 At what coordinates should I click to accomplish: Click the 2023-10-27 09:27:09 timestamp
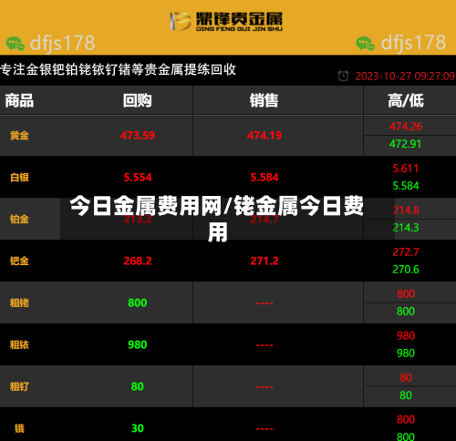point(405,77)
